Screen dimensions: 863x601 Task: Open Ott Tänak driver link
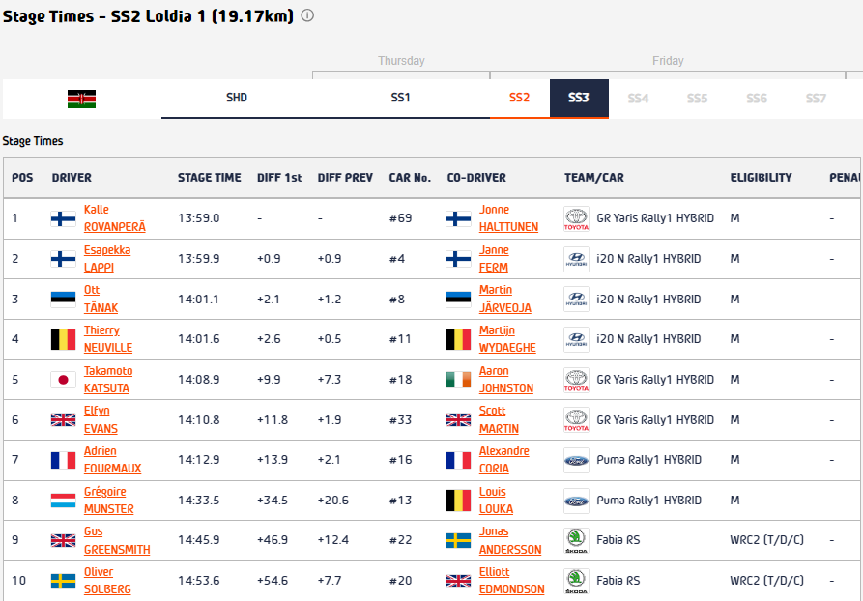(x=101, y=299)
